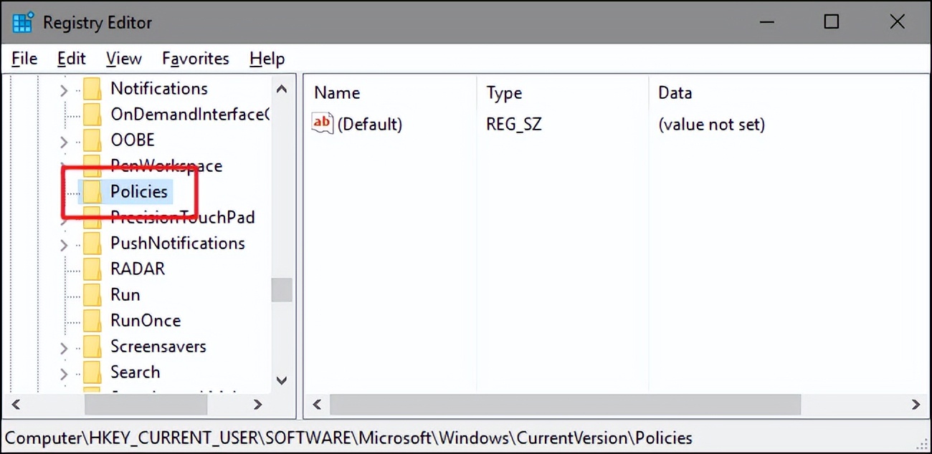
Task: Expand the PushNotifications key
Action: coord(63,243)
